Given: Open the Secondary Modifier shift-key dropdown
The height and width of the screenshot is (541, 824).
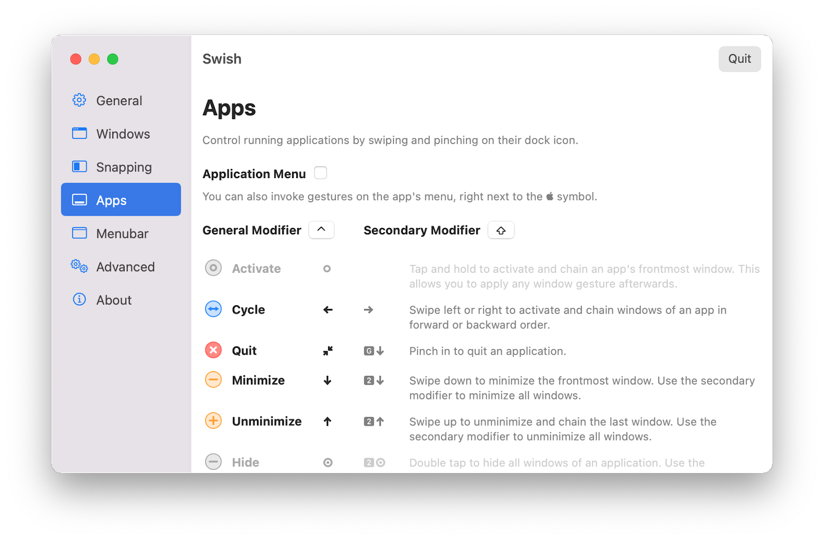Looking at the screenshot, I should (x=501, y=230).
